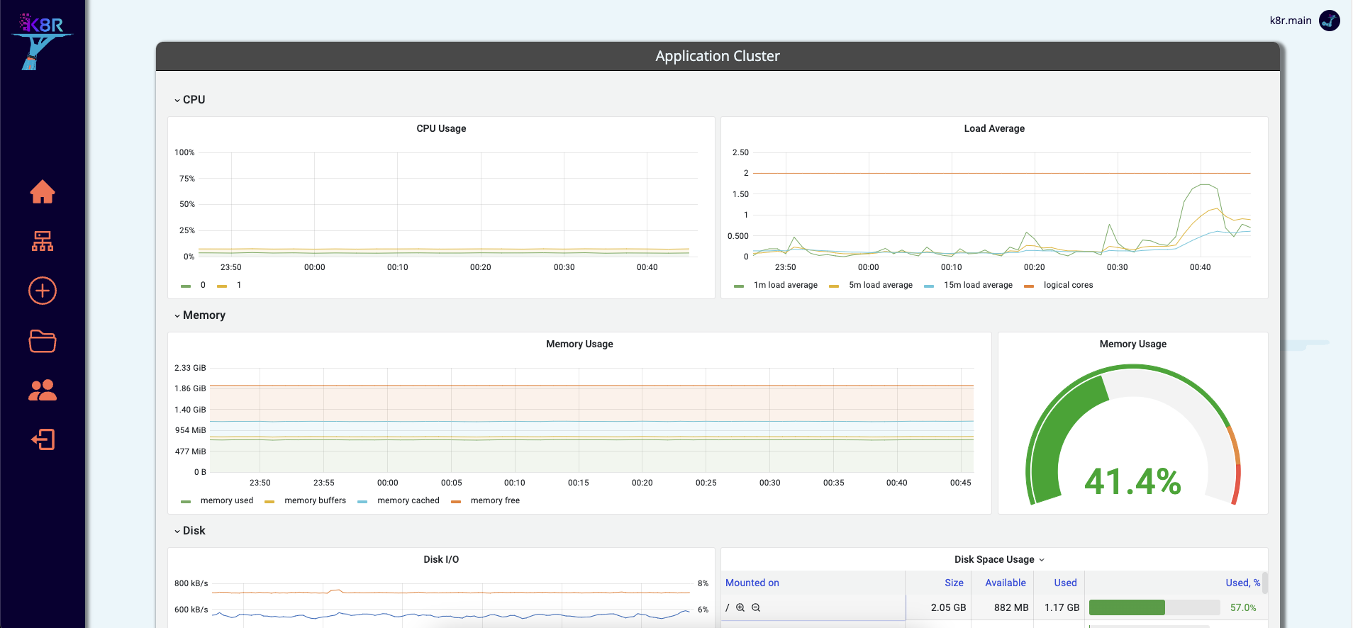The image size is (1353, 628).
Task: Click the disk table vertical scrollbar
Action: pyautogui.click(x=1265, y=583)
